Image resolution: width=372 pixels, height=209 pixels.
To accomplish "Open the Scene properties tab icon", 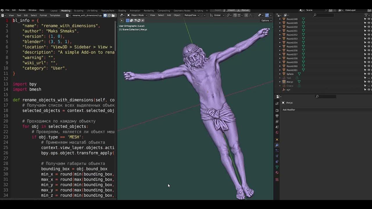I will point(277,127).
